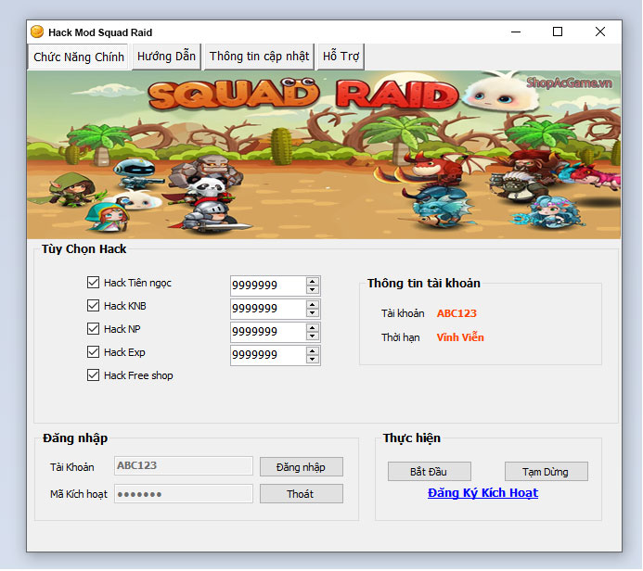Click the Vĩnh Viễn expiry text
The width and height of the screenshot is (643, 571).
pos(460,337)
